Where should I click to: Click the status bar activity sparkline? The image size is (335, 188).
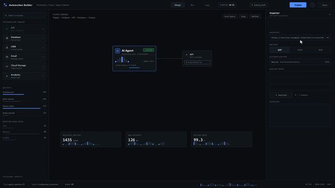pos(228,184)
